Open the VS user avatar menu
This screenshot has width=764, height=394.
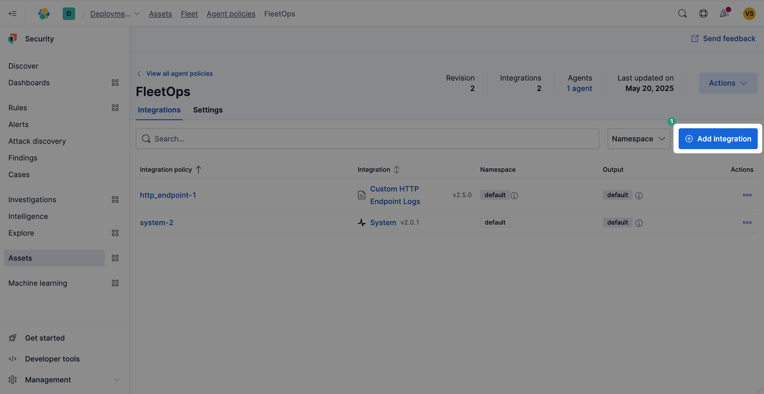click(x=749, y=13)
